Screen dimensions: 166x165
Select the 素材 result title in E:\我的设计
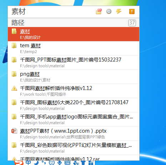pos(25,32)
